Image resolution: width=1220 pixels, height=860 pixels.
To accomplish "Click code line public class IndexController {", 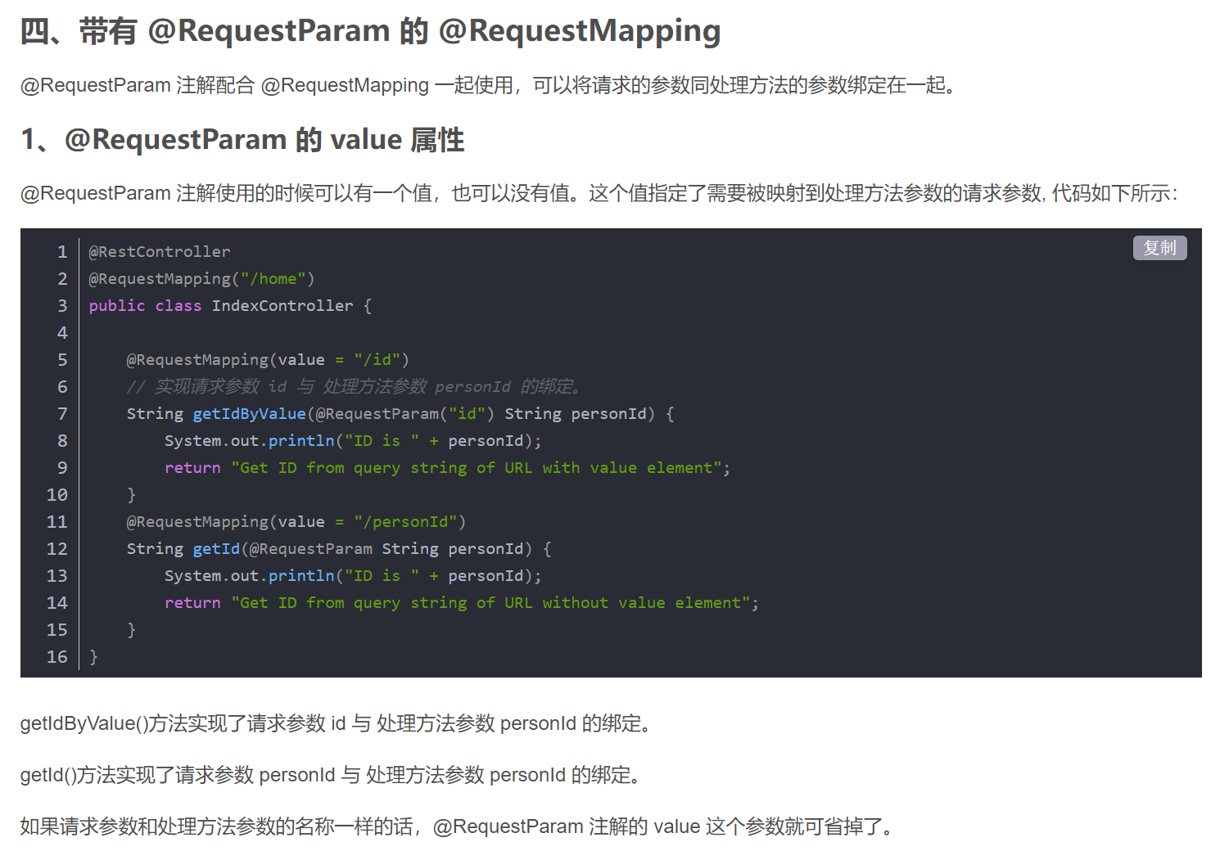I will (230, 306).
